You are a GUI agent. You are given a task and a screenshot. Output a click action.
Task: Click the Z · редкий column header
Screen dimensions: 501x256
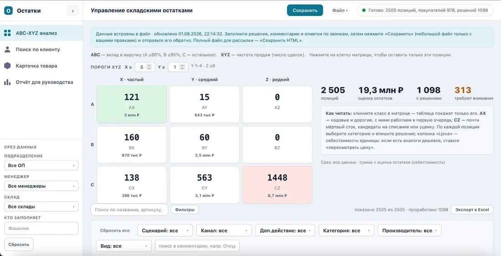277,80
